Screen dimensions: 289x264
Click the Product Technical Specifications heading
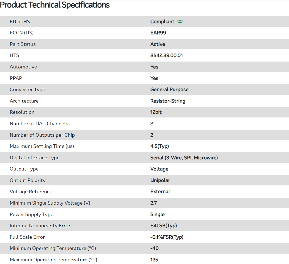coord(55,5)
